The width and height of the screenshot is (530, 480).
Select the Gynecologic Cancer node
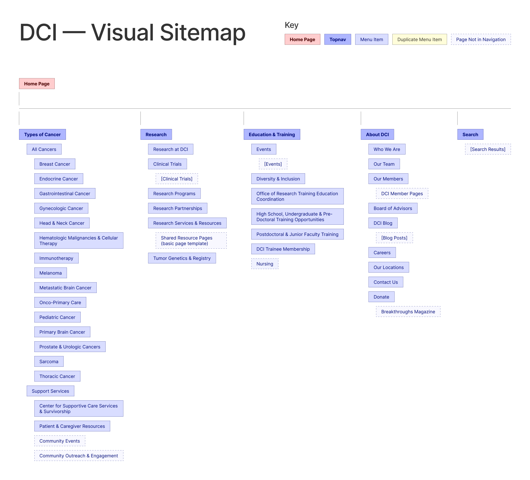coord(61,208)
